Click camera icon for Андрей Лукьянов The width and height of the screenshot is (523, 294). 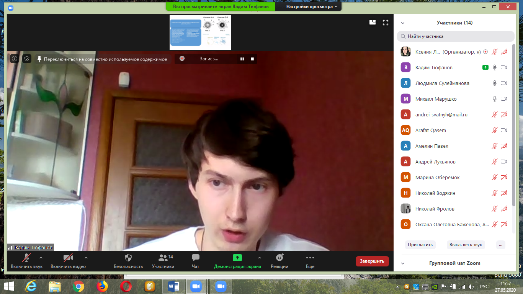[x=504, y=162]
